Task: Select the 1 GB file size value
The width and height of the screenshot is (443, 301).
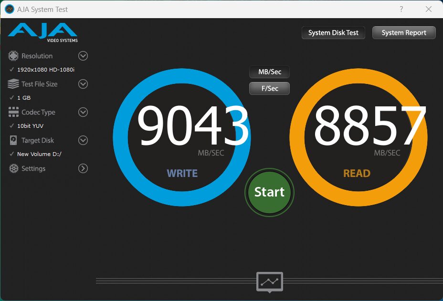Action: click(x=24, y=98)
